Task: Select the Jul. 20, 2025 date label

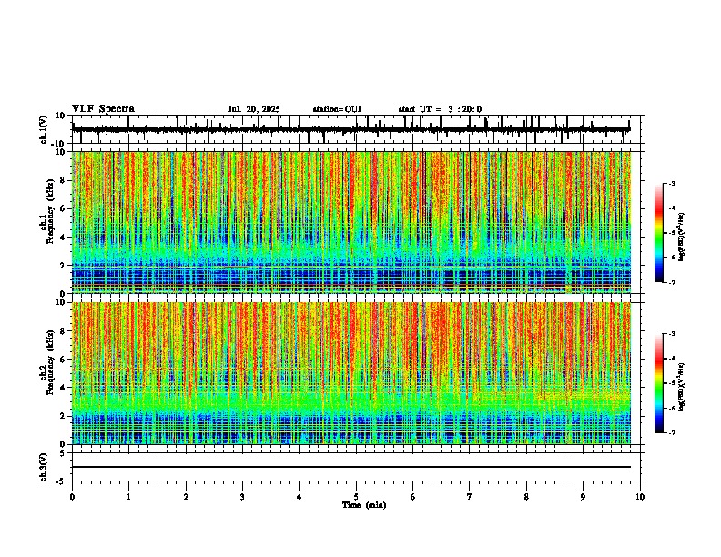Action: click(x=254, y=109)
